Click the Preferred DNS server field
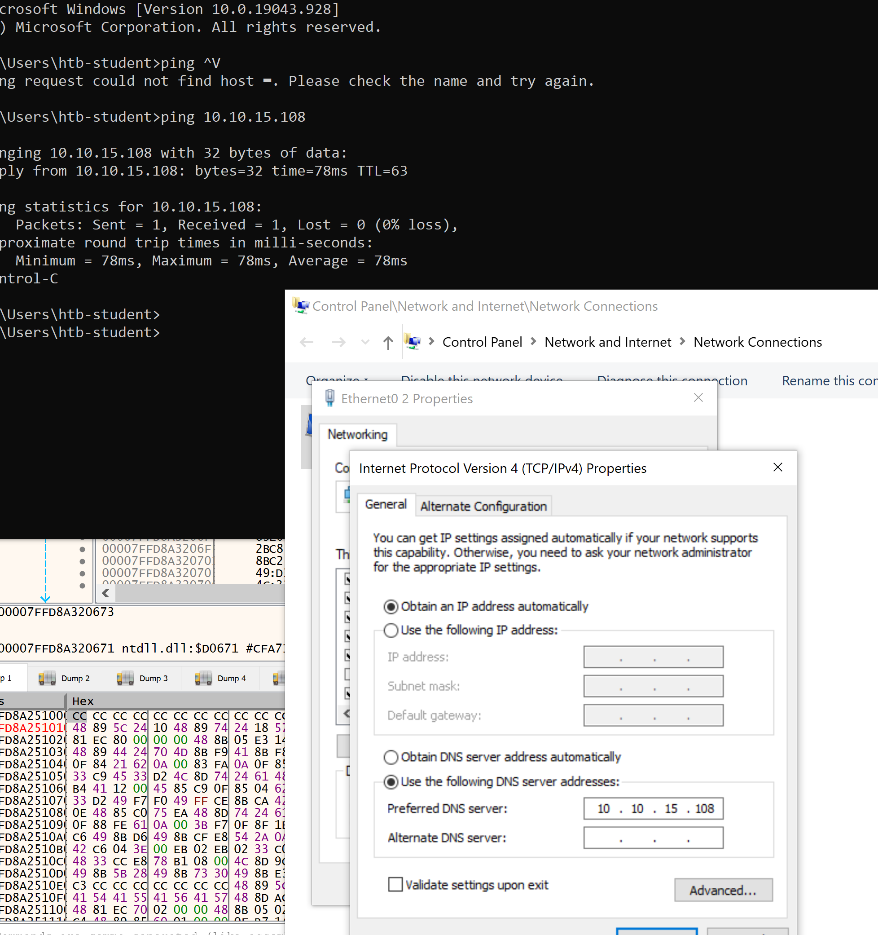878x935 pixels. (653, 808)
